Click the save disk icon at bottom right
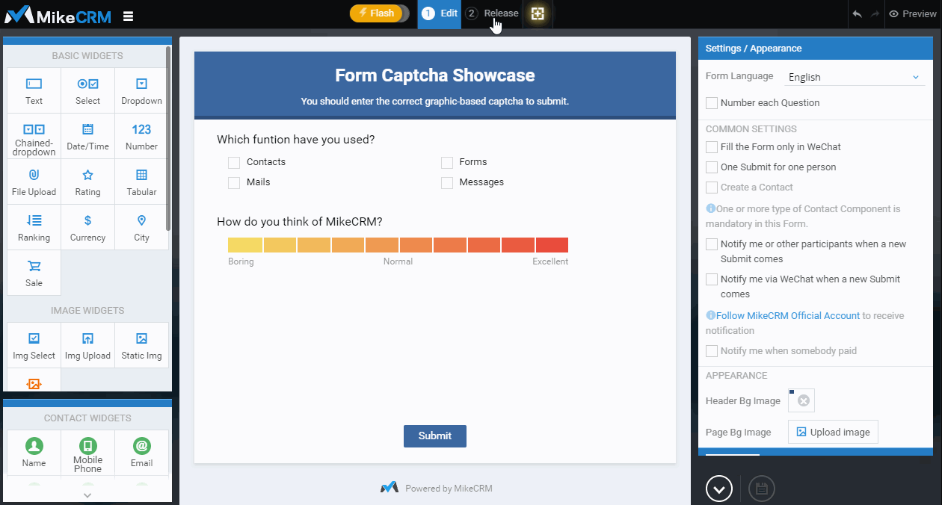 click(761, 489)
